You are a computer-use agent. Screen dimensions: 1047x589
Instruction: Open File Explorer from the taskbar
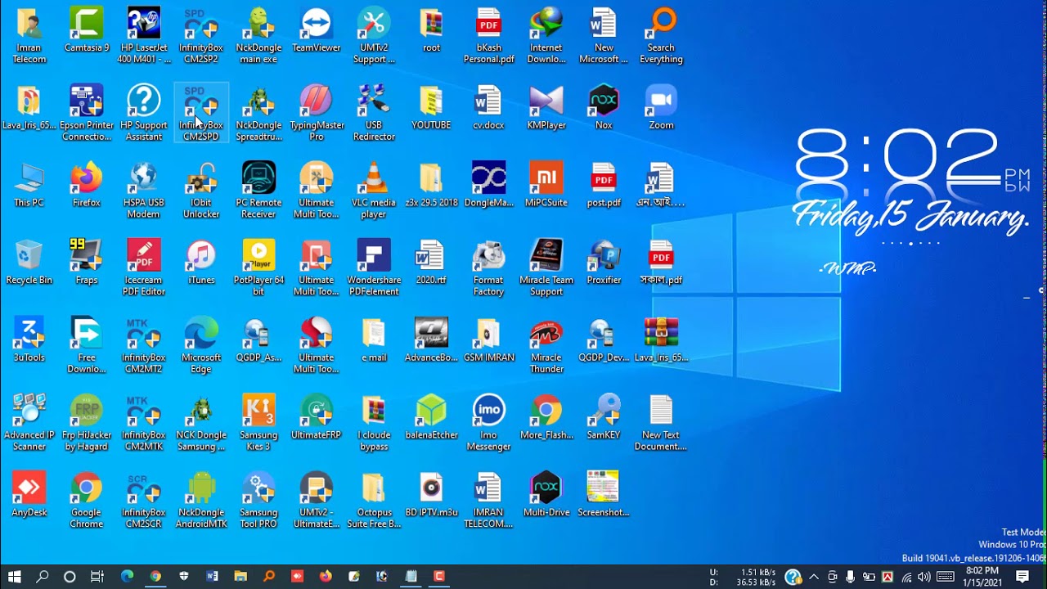tap(240, 577)
